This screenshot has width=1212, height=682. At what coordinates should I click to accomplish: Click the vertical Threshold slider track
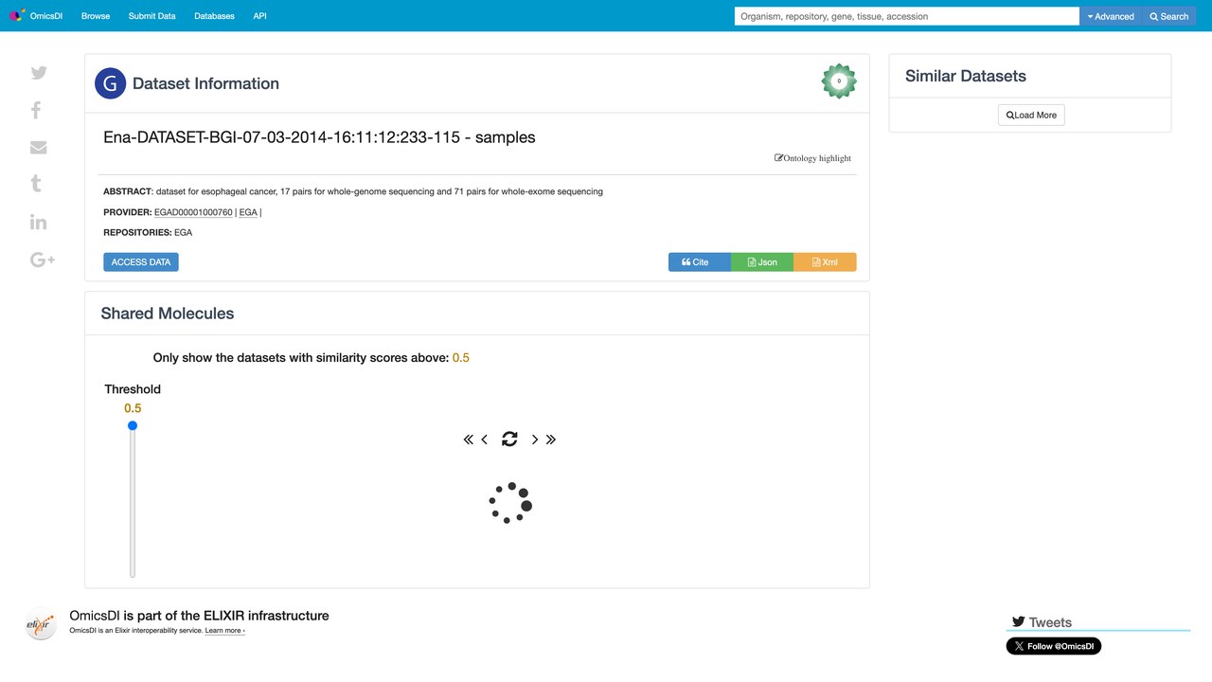(133, 501)
